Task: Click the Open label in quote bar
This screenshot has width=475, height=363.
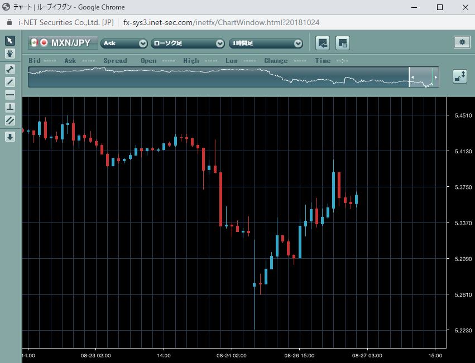Action: (x=148, y=61)
